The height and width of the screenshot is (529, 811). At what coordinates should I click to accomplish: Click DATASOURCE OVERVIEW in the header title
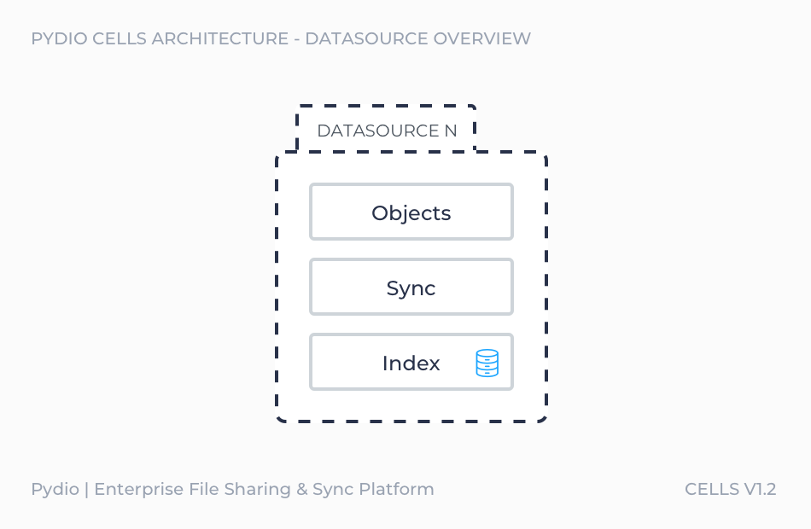click(x=418, y=38)
